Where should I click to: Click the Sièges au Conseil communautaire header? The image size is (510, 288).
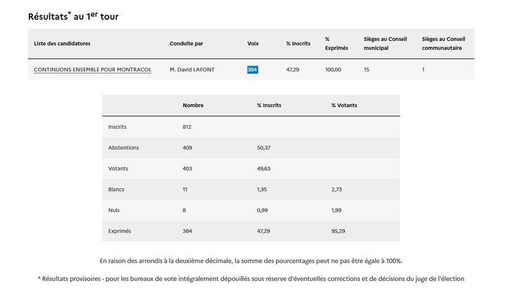pyautogui.click(x=444, y=44)
